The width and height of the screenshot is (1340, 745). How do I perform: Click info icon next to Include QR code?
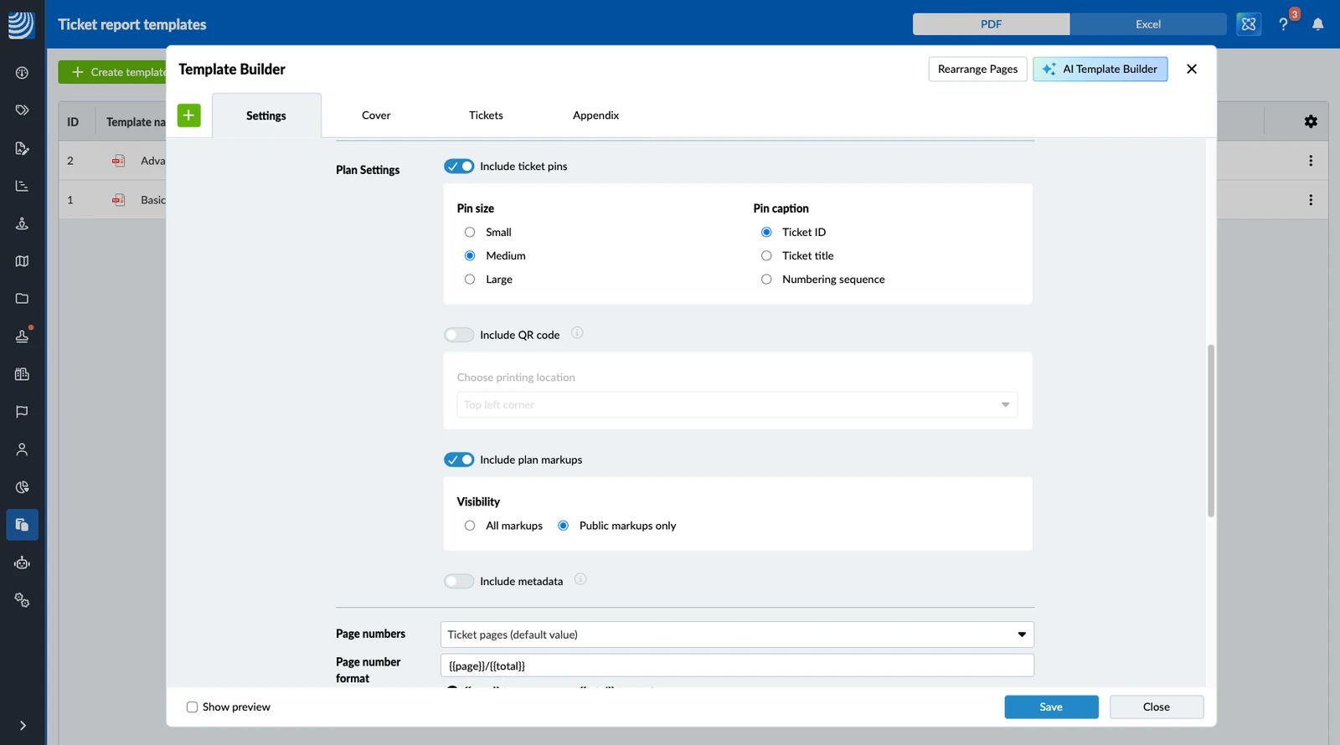[577, 333]
